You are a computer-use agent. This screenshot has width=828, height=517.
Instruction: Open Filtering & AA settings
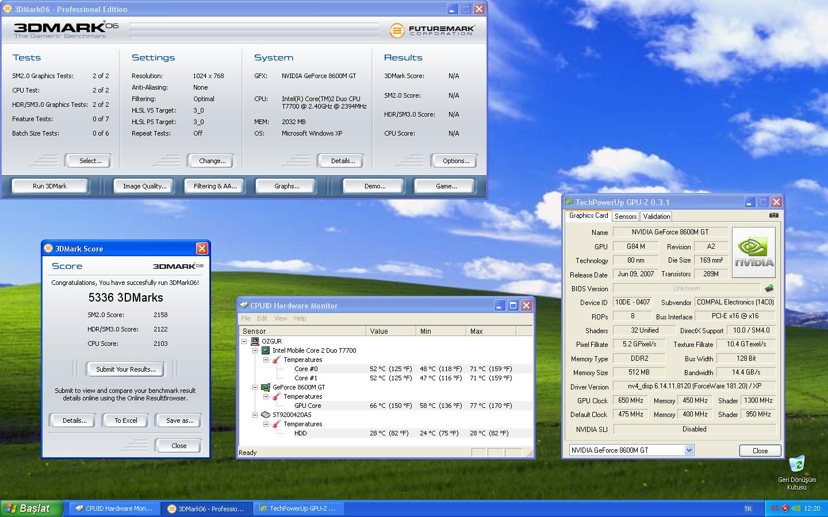coord(215,186)
